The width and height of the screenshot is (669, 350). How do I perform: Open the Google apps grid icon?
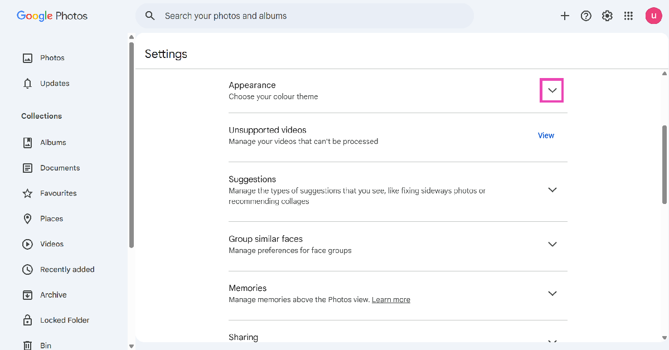(x=628, y=16)
